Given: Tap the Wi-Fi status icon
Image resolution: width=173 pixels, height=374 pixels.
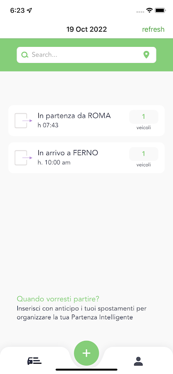Looking at the screenshot, I should pyautogui.click(x=150, y=10).
